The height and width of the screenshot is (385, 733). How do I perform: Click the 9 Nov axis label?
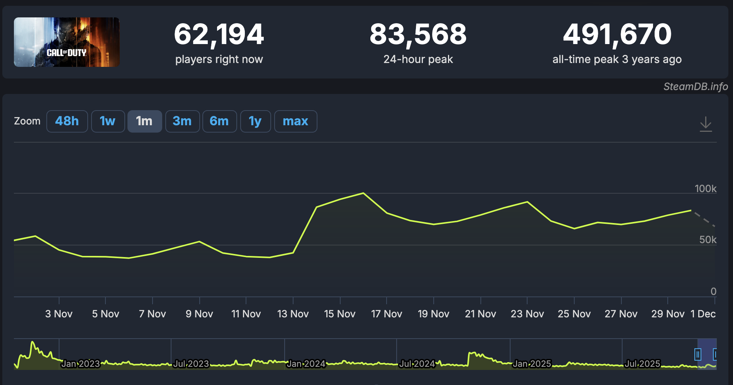[199, 314]
